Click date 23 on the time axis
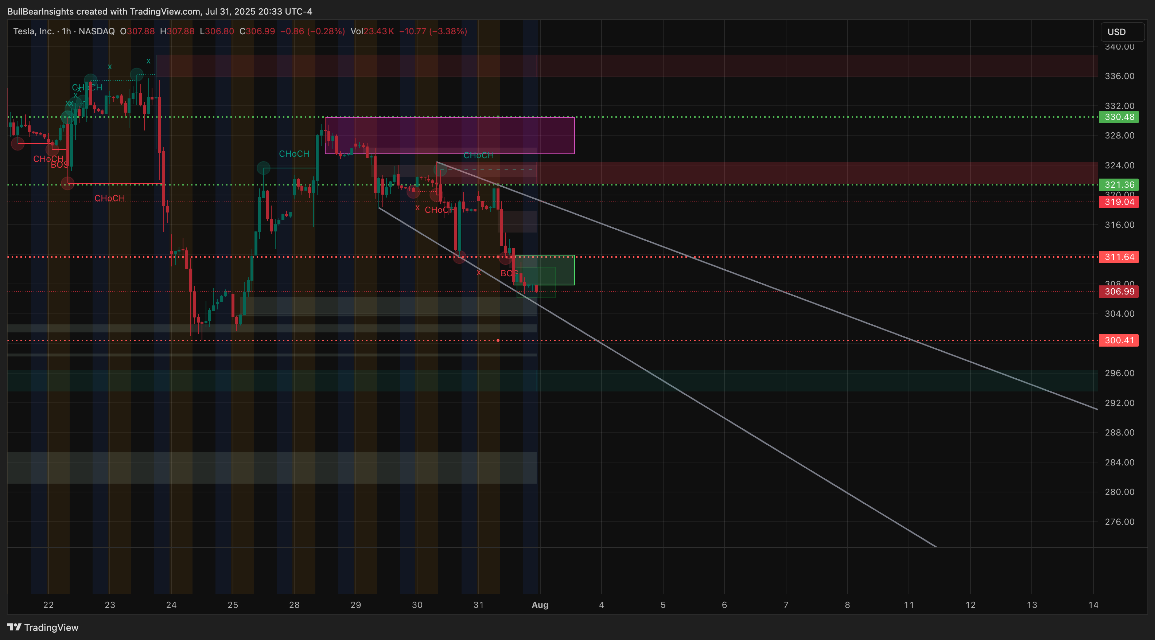This screenshot has height=640, width=1155. tap(110, 605)
